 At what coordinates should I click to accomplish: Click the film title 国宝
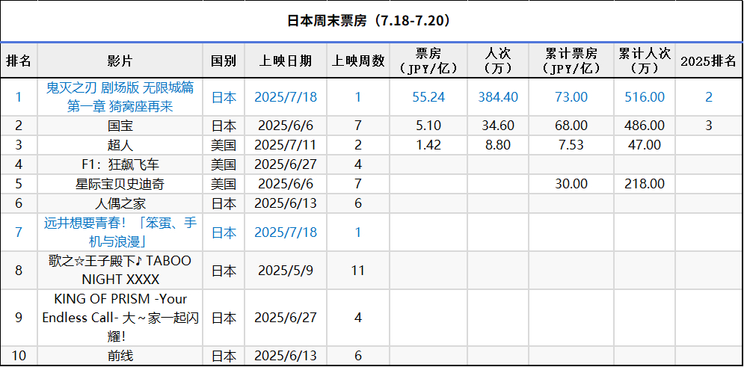(x=120, y=126)
